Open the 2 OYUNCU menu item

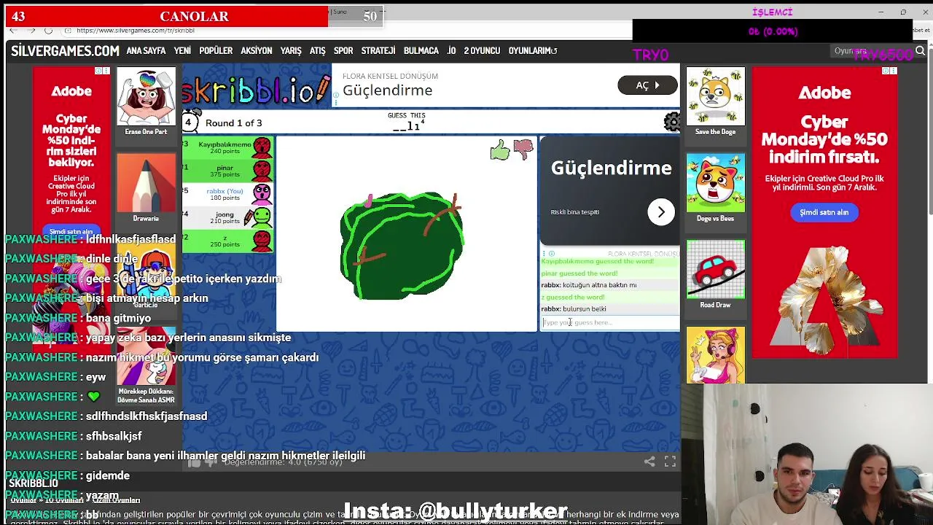482,51
